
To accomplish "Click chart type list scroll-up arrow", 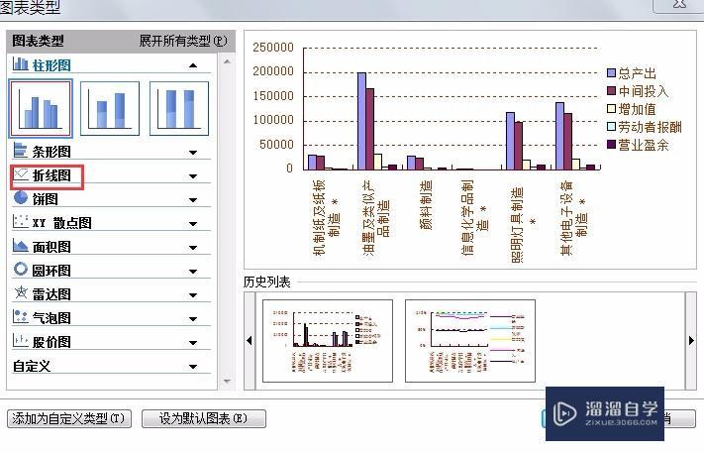I will point(227,61).
